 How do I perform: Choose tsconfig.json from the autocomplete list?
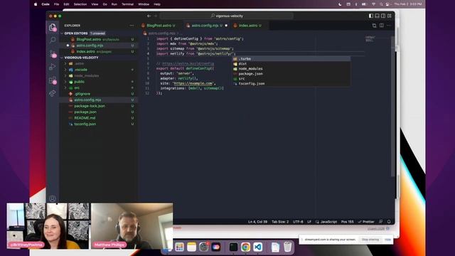pyautogui.click(x=291, y=84)
